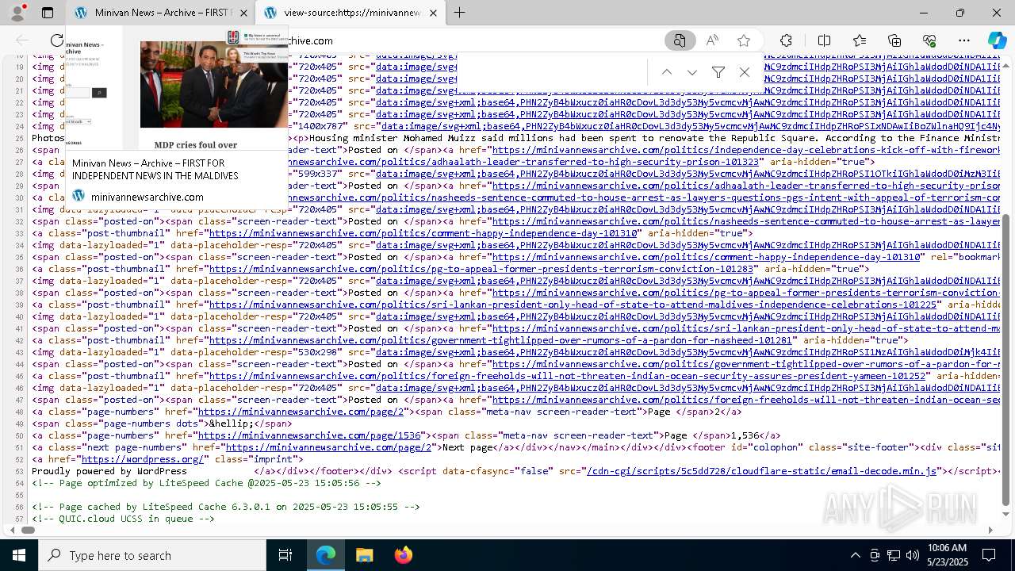The image size is (1015, 571).
Task: Open the page/1536 link on line 50
Action: coord(309,435)
